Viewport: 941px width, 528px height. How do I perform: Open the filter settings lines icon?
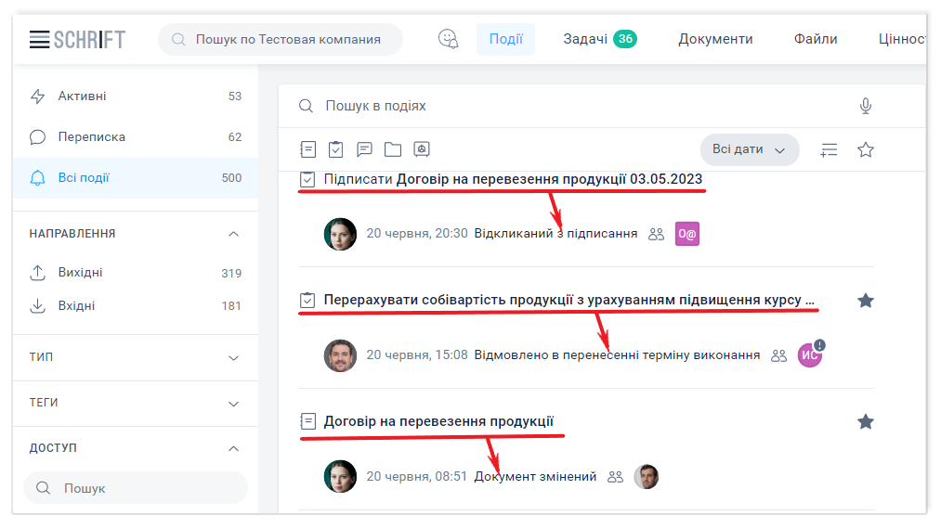click(x=830, y=149)
